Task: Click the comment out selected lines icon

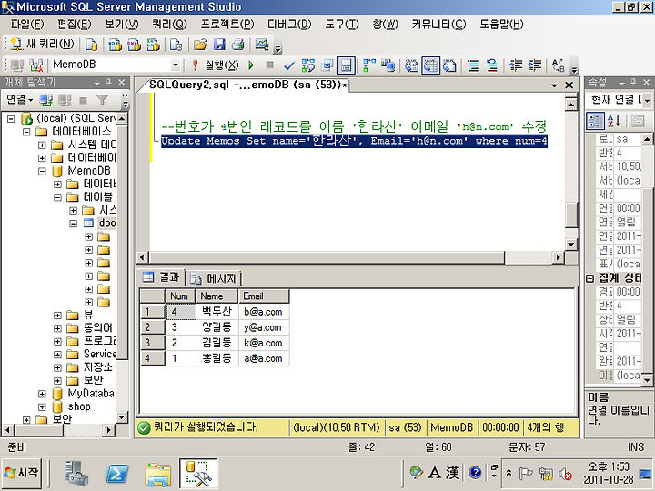Action: point(473,65)
